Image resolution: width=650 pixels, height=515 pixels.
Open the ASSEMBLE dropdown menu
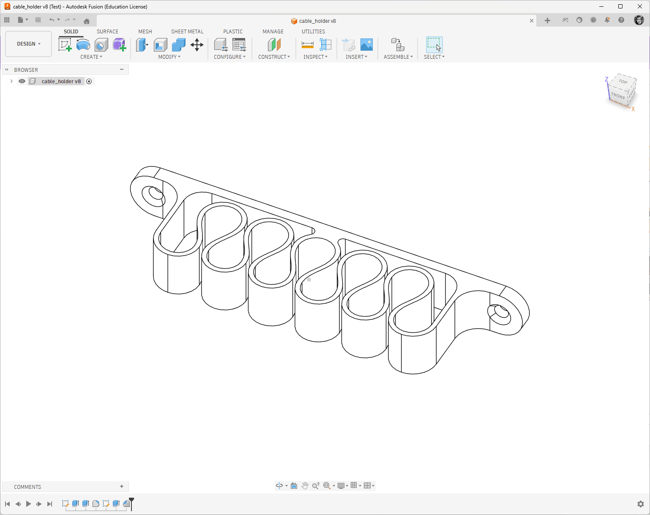[398, 57]
